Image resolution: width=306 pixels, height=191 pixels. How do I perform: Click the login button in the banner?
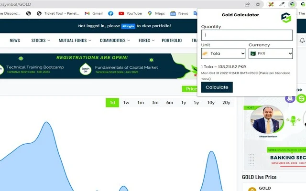[128, 26]
